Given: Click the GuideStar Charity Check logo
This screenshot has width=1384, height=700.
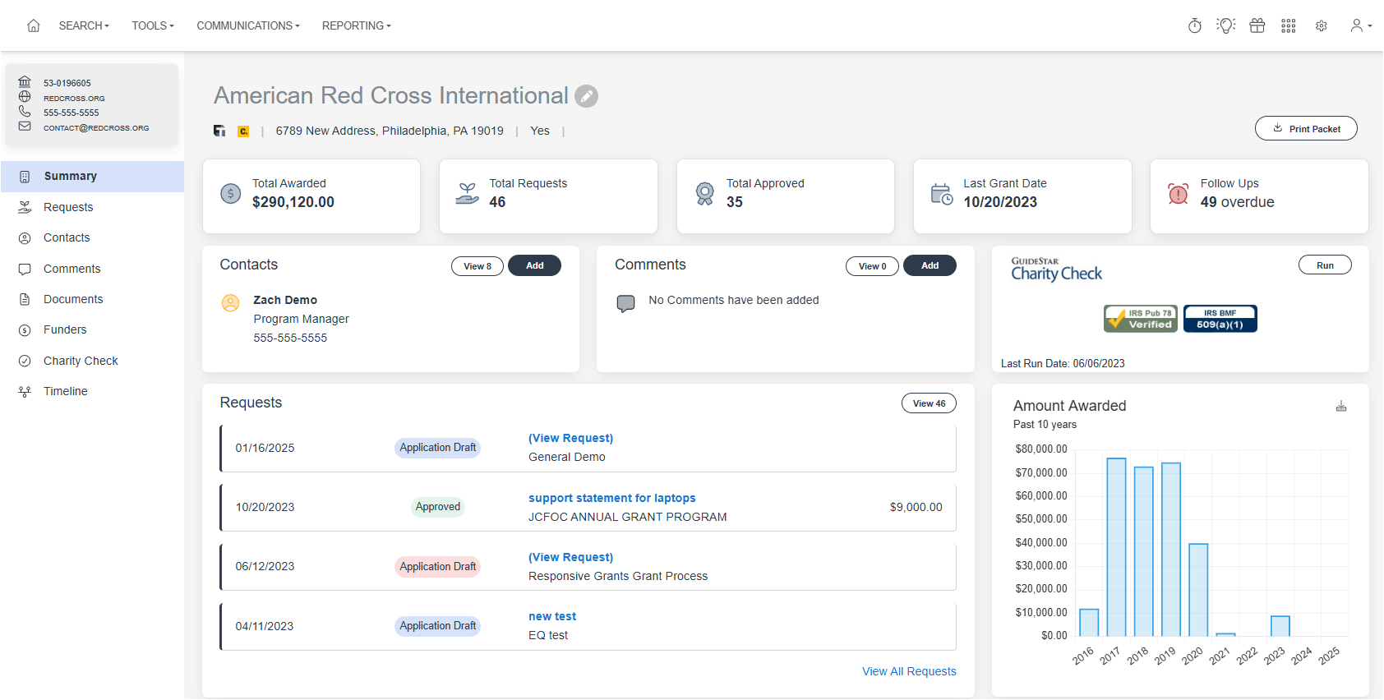Looking at the screenshot, I should [x=1057, y=269].
